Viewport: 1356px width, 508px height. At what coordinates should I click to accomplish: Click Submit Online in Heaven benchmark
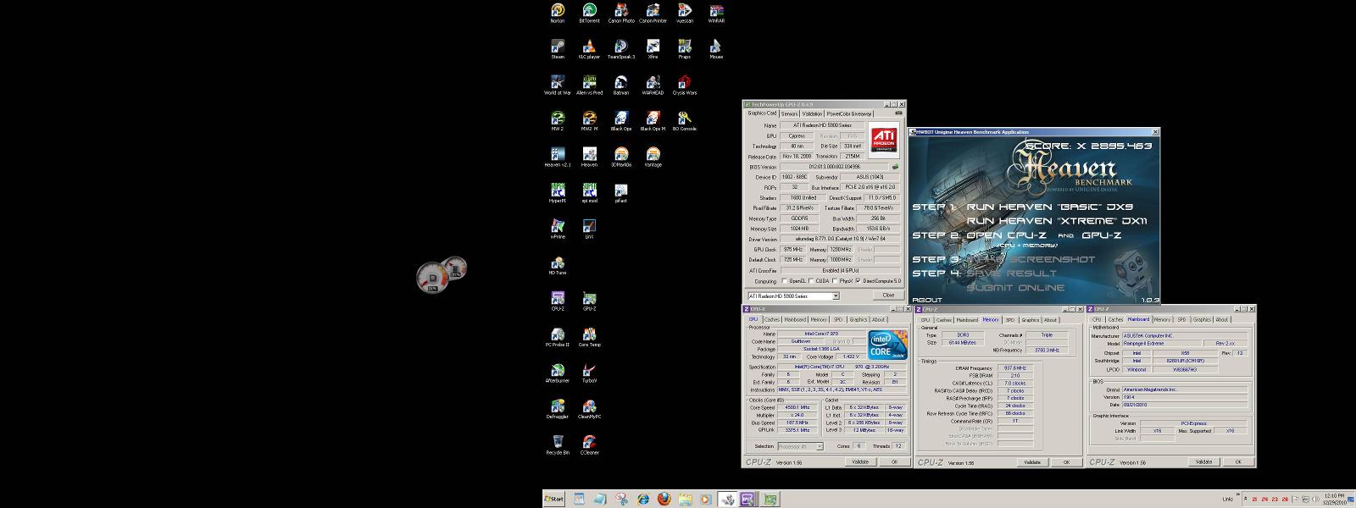1015,288
